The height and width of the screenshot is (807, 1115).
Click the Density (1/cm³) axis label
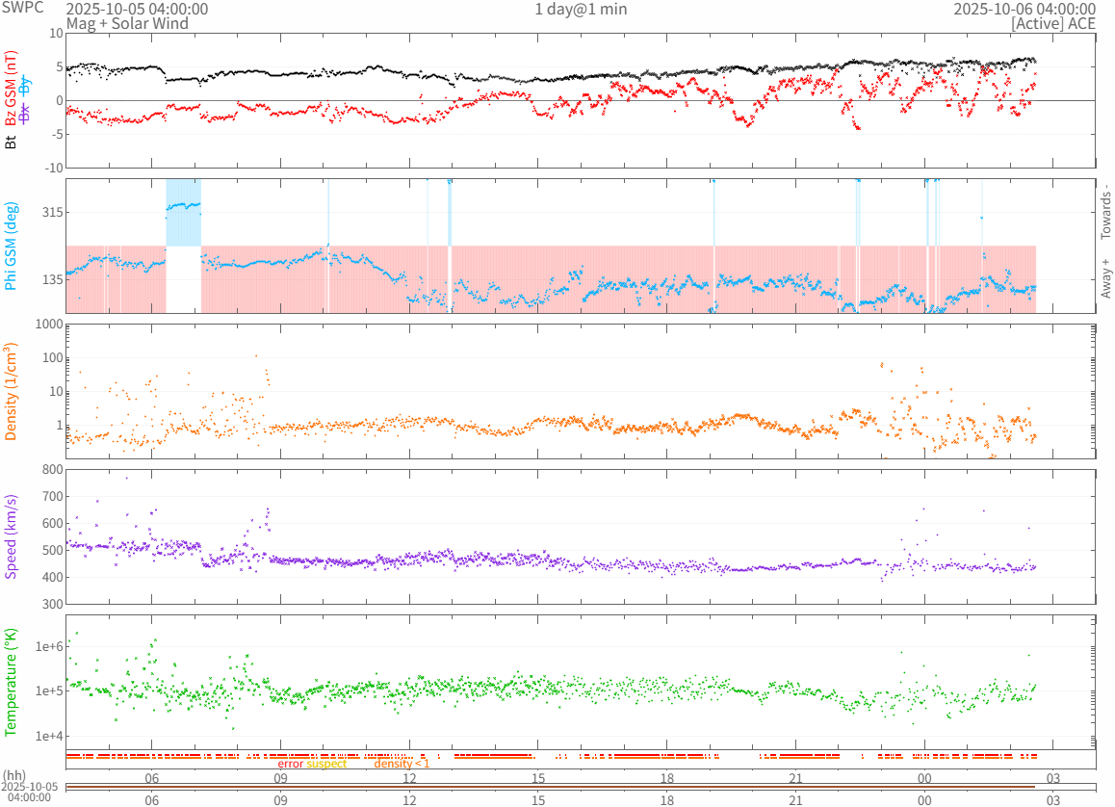click(12, 391)
